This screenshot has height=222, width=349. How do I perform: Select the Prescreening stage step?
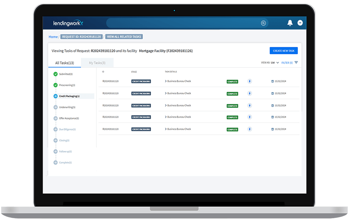point(67,85)
